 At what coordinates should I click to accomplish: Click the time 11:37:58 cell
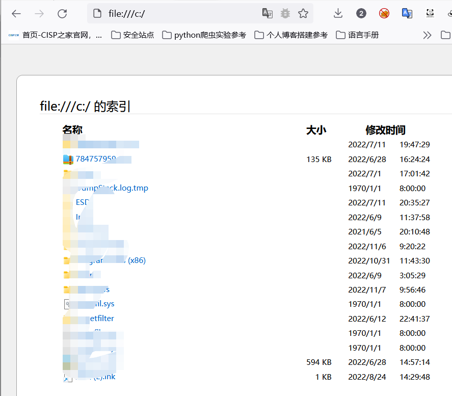(414, 217)
